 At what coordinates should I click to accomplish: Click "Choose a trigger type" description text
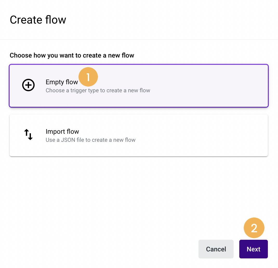tap(98, 90)
